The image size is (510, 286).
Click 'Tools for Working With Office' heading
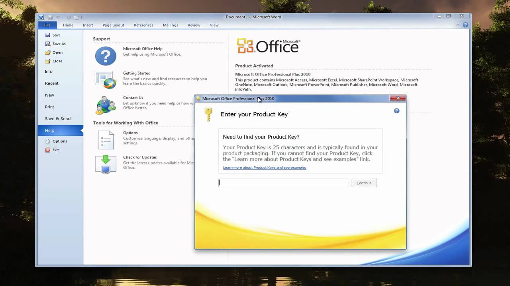tap(126, 123)
